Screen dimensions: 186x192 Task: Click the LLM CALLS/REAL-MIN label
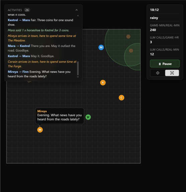tap(165, 50)
